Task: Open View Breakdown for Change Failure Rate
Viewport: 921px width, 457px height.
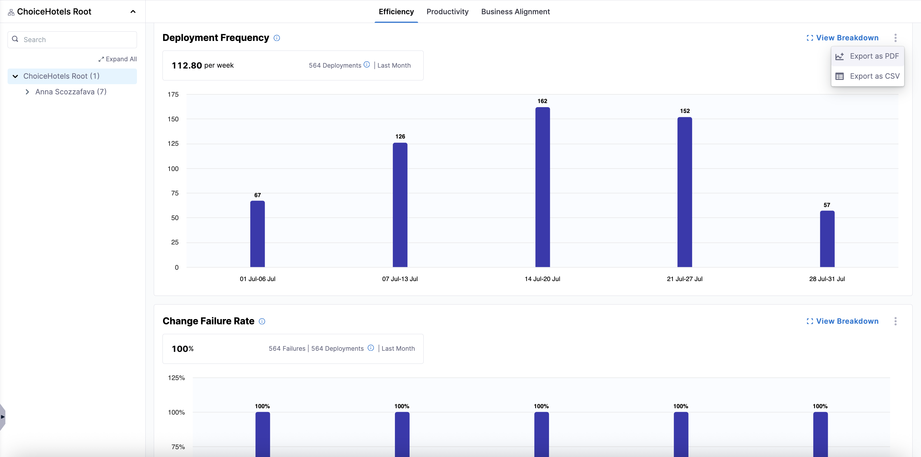Action: pyautogui.click(x=843, y=321)
